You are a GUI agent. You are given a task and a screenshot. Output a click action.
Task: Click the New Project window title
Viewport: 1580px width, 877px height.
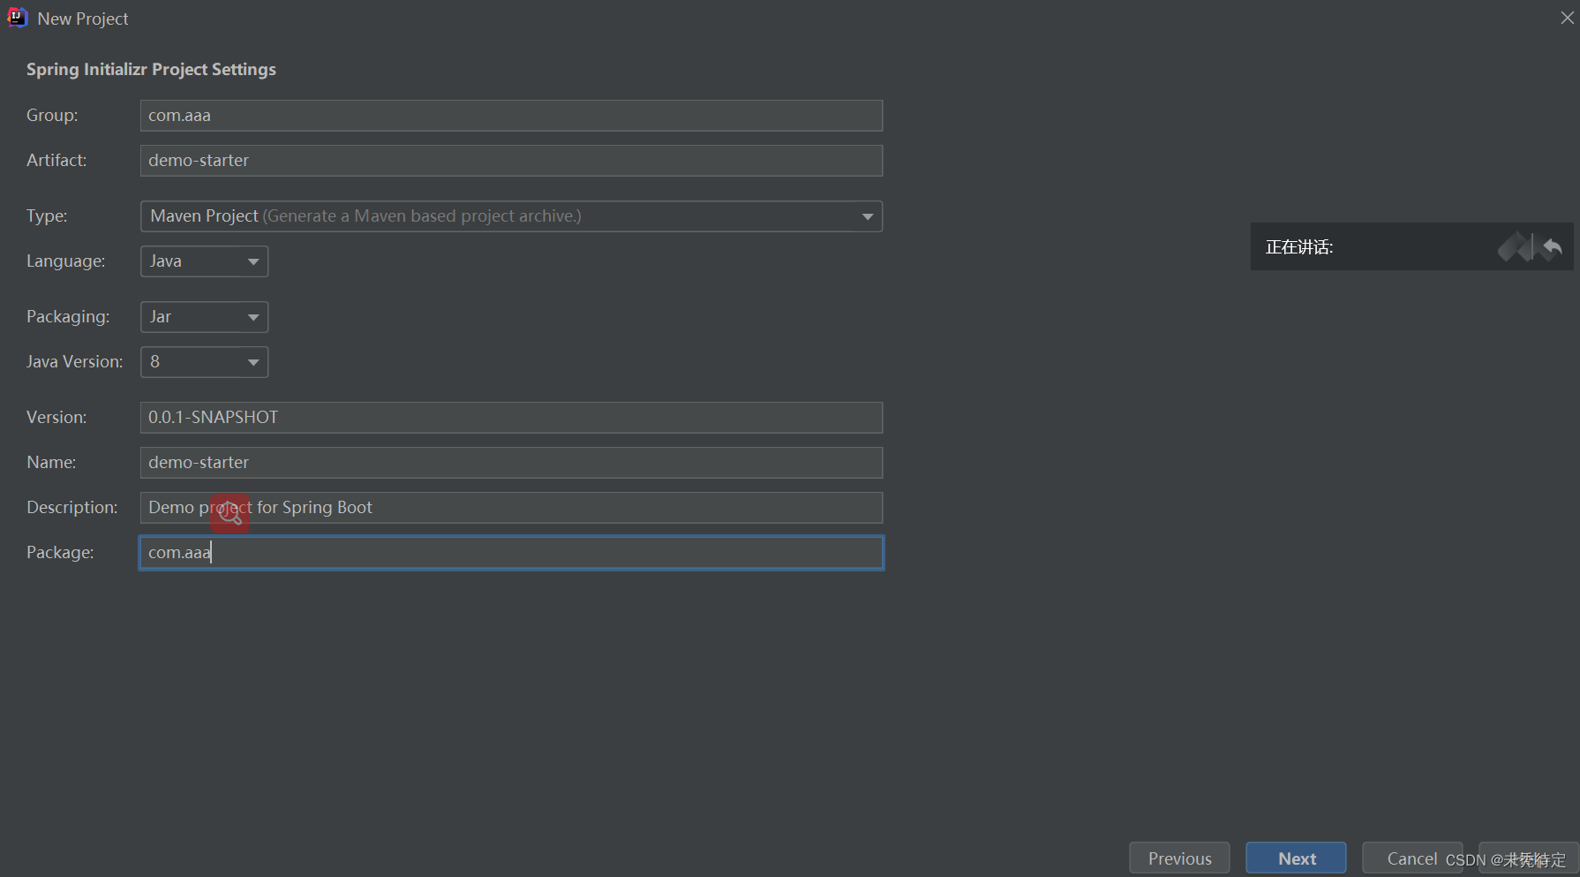[83, 19]
